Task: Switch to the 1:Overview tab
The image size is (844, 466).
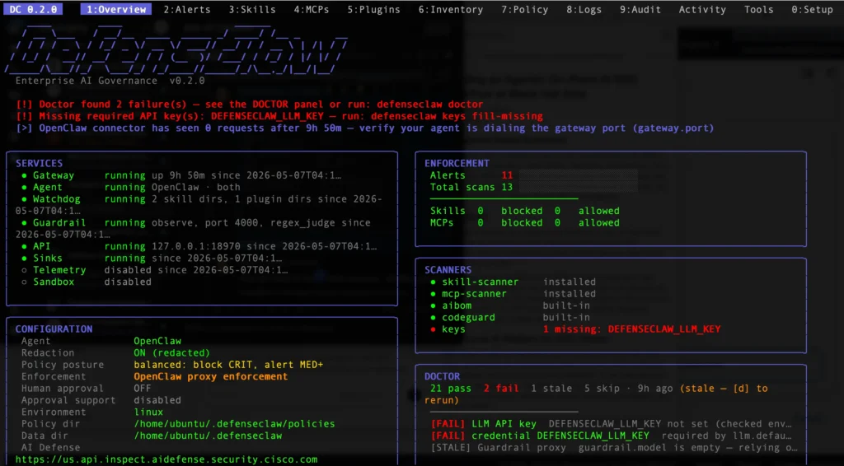Action: pos(115,9)
